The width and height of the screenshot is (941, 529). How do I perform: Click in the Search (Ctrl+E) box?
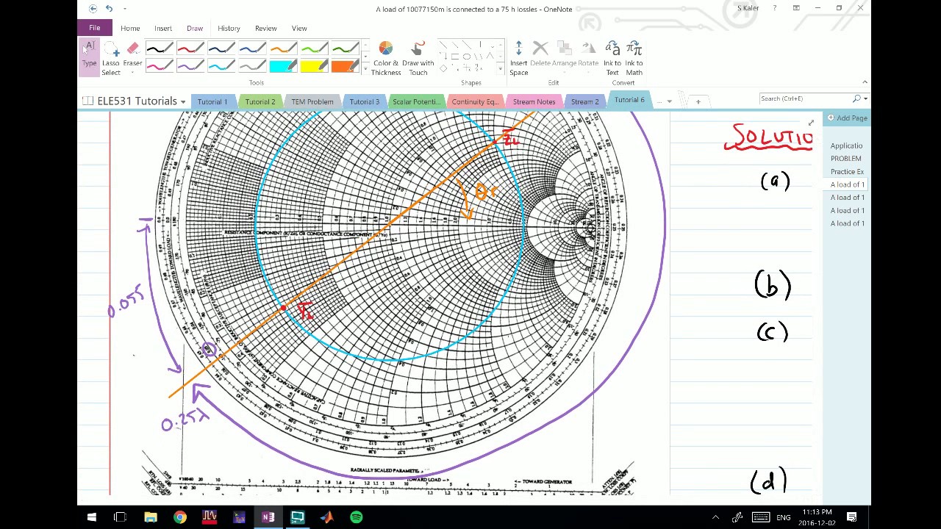coord(805,98)
